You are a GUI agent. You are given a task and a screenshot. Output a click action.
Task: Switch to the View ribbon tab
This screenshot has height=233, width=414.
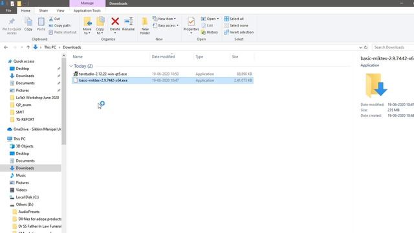(x=60, y=10)
